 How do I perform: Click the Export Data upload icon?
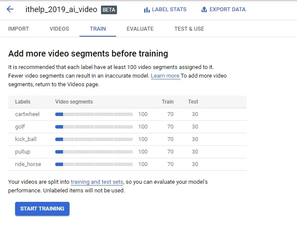point(204,9)
